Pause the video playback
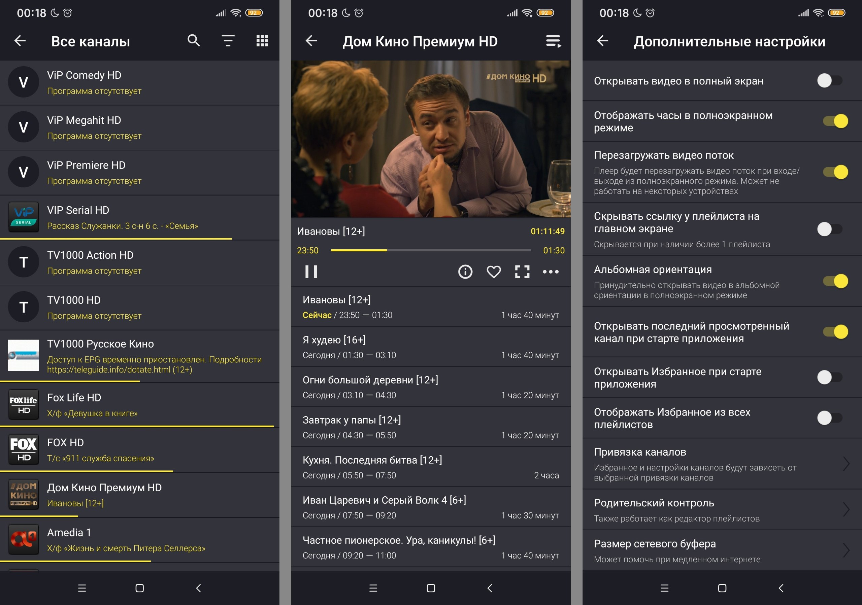 [311, 272]
